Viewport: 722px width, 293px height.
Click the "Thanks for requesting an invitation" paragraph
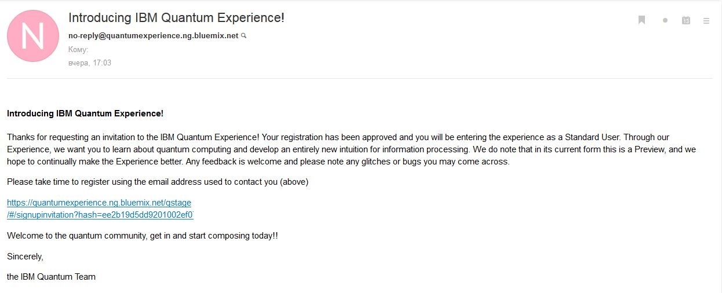coord(133,137)
